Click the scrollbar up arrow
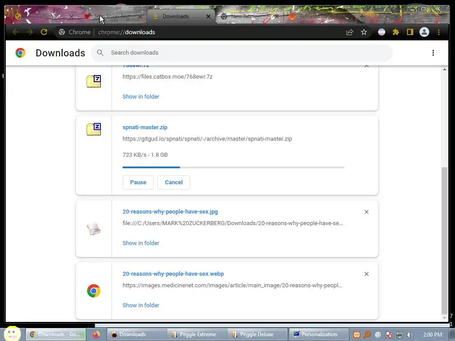This screenshot has height=341, width=455. pyautogui.click(x=444, y=69)
